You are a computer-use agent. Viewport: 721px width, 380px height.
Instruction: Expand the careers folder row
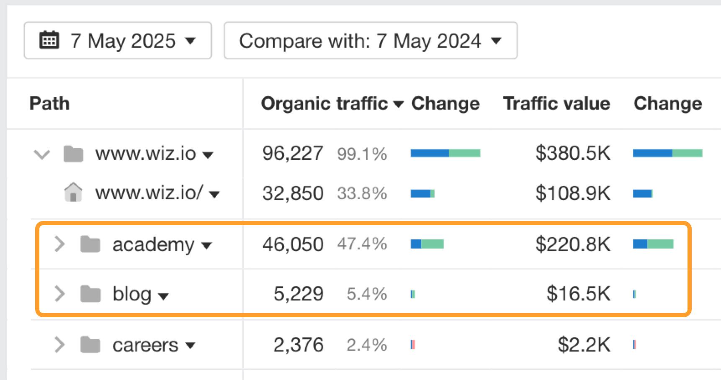point(60,345)
